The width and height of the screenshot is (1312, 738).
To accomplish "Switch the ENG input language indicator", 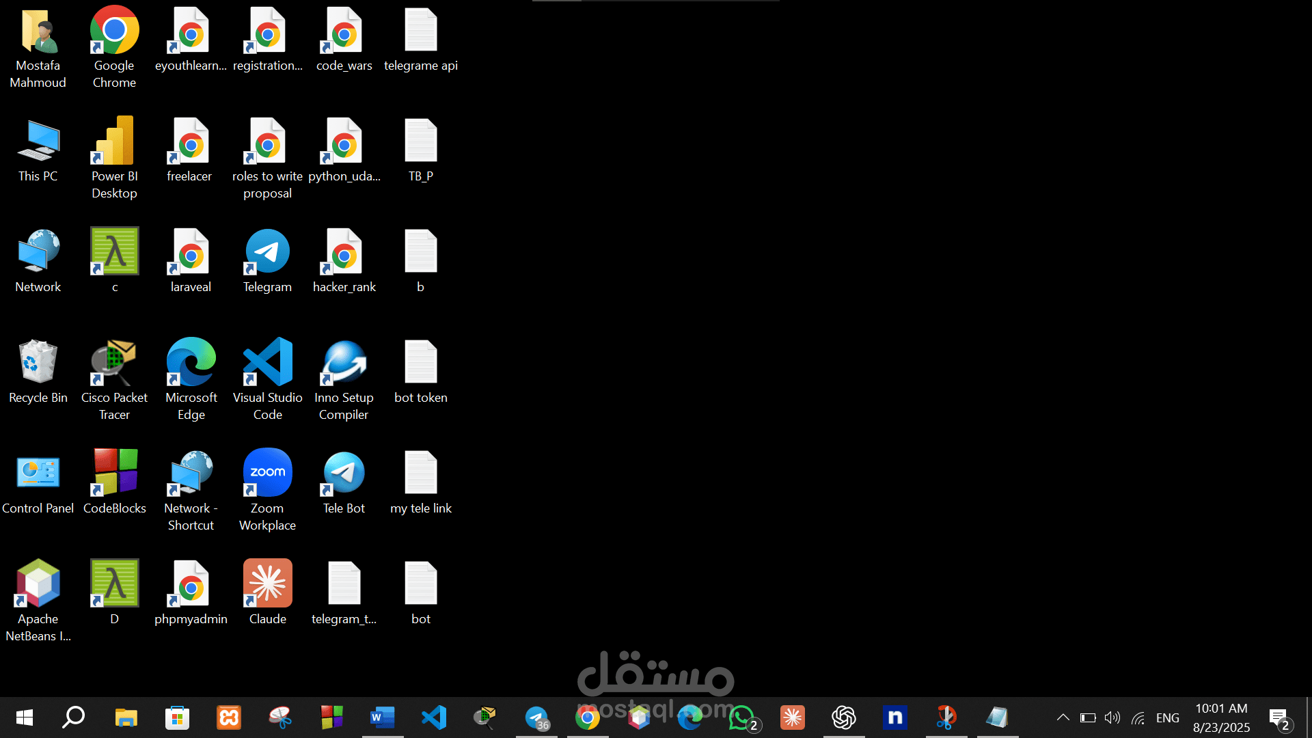I will click(x=1167, y=717).
